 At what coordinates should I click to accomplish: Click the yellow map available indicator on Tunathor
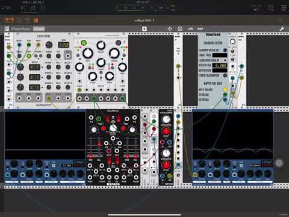pos(225,89)
